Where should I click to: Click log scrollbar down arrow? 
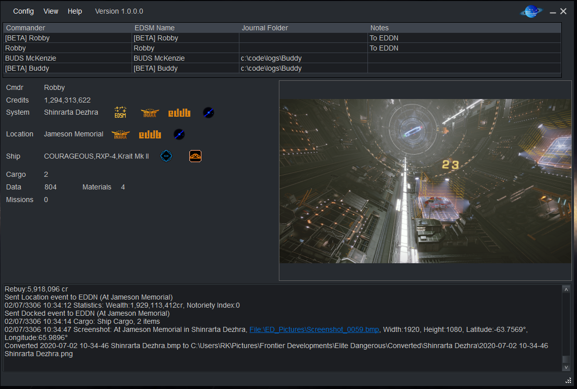click(566, 367)
